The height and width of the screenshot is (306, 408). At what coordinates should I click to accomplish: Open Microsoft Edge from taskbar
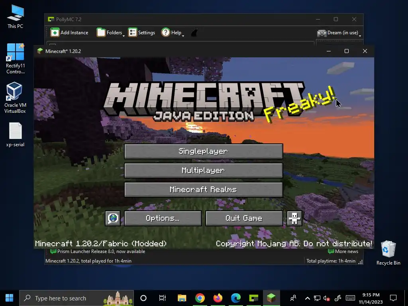tap(236, 298)
